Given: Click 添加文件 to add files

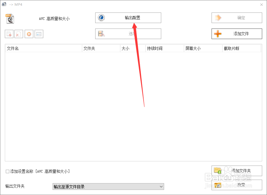Looking at the screenshot, I should pyautogui.click(x=237, y=34).
